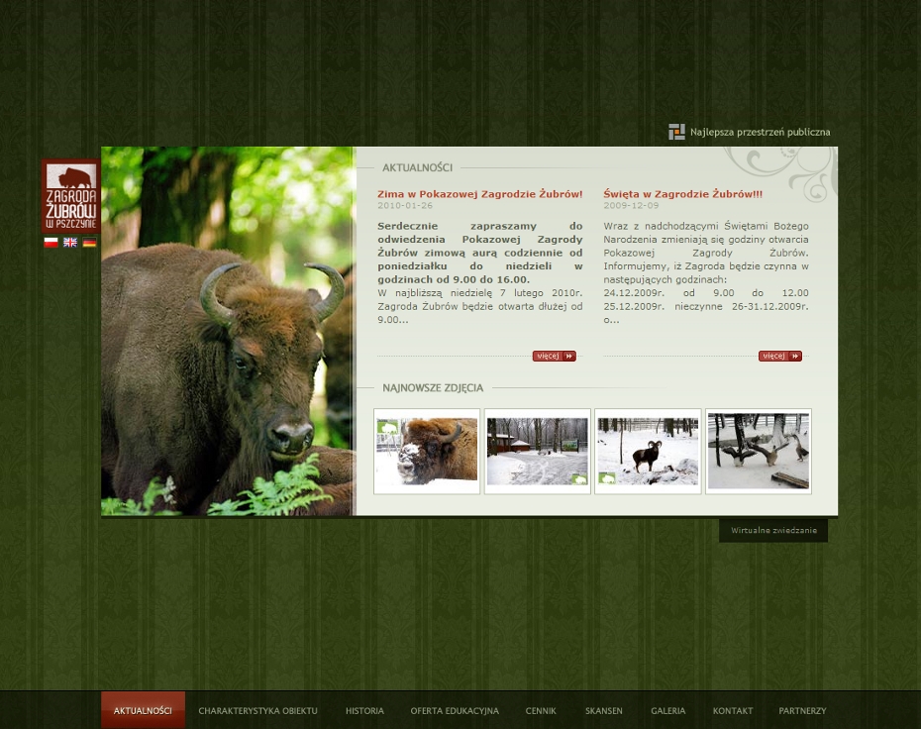Viewport: 921px width, 729px height.
Task: Open the snowy bison photo thumbnail
Action: [427, 451]
